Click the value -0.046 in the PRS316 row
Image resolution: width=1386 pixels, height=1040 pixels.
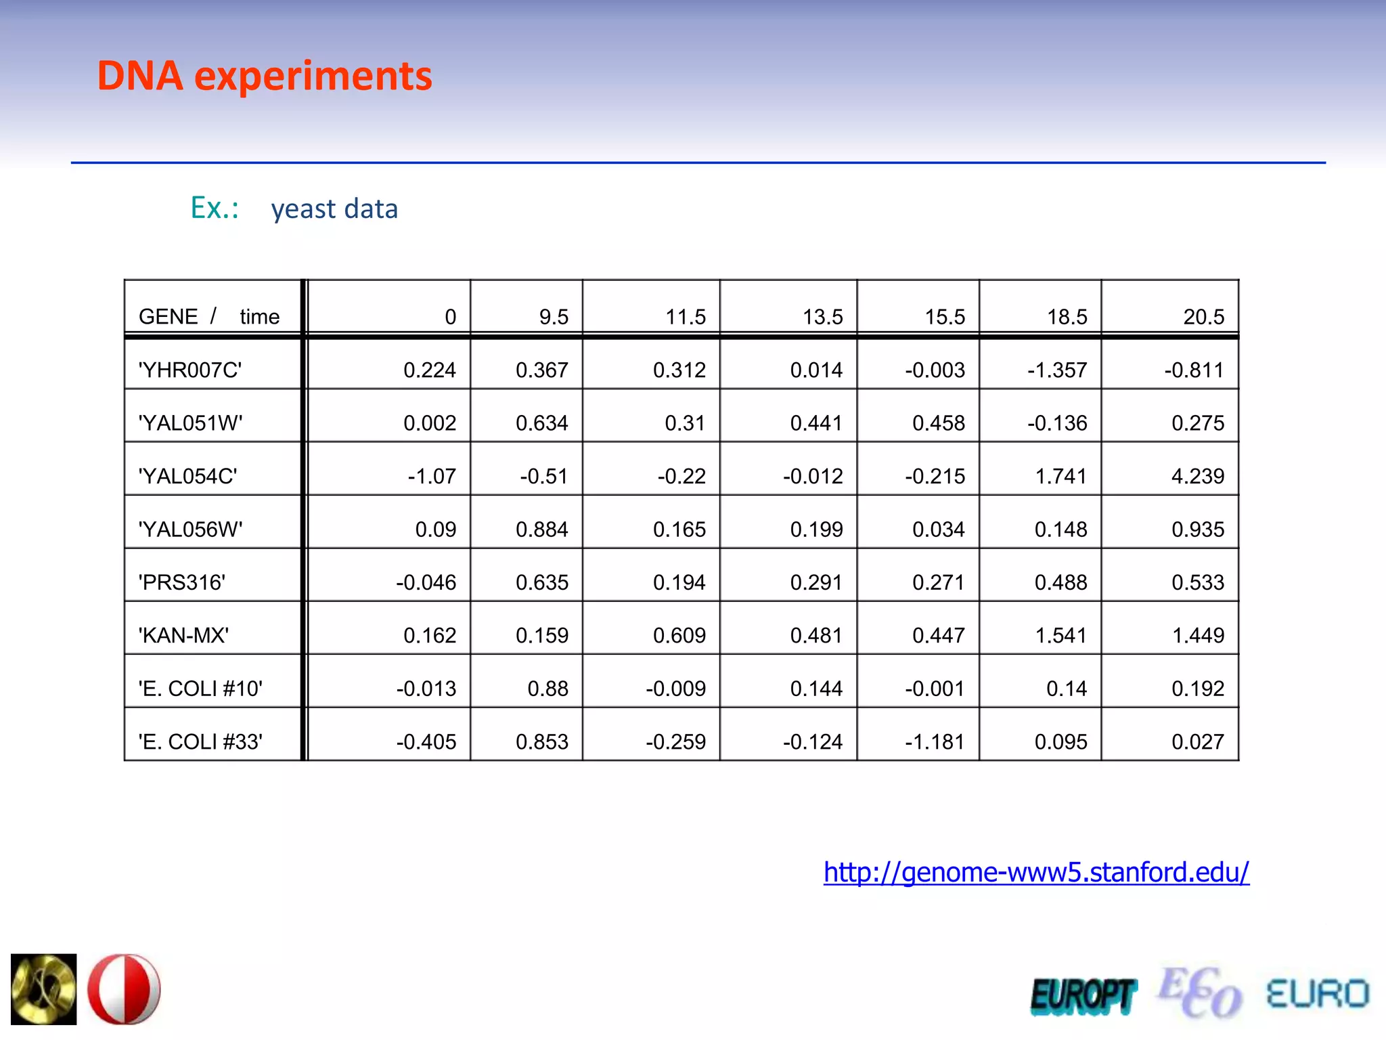(426, 582)
